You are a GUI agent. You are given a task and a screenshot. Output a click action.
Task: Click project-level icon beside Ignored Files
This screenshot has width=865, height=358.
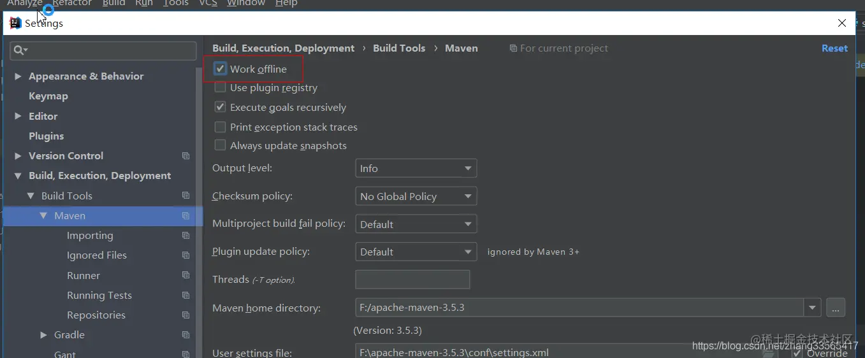click(185, 255)
